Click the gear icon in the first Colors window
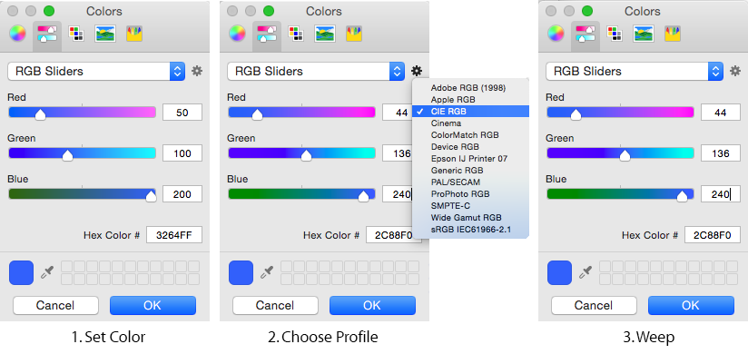Image resolution: width=748 pixels, height=354 pixels. (197, 71)
